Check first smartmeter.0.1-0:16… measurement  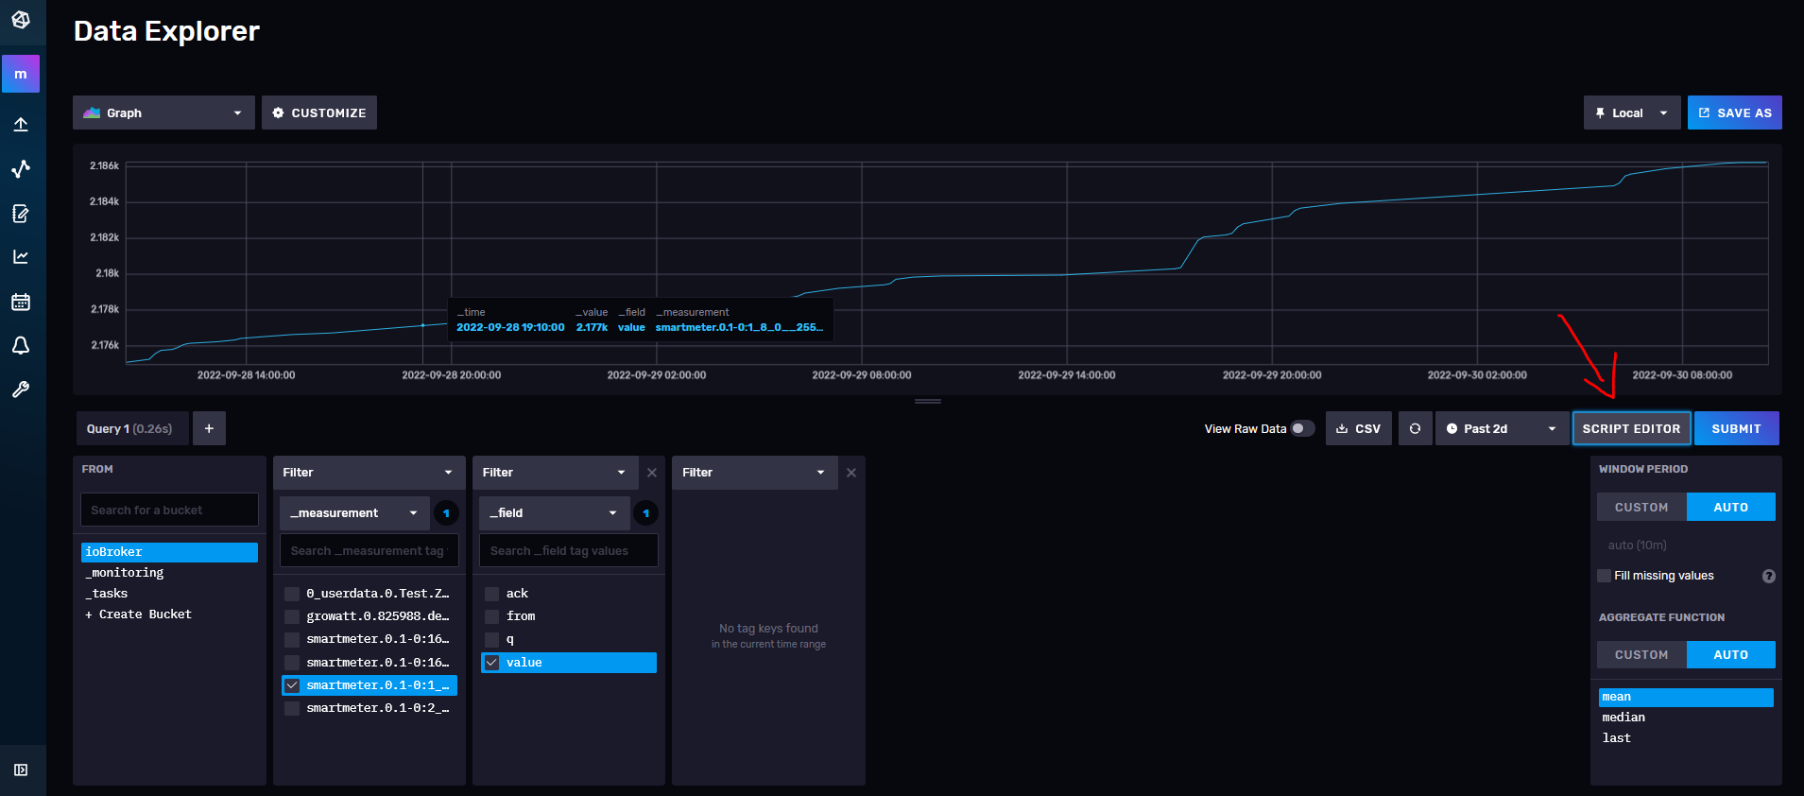click(292, 639)
